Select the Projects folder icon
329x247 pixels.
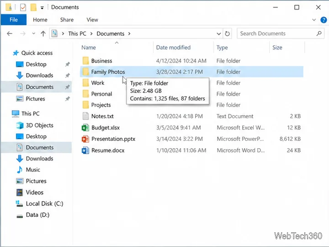pyautogui.click(x=85, y=105)
